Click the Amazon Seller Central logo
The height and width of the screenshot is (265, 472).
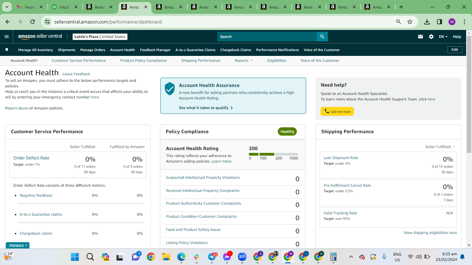coord(40,37)
